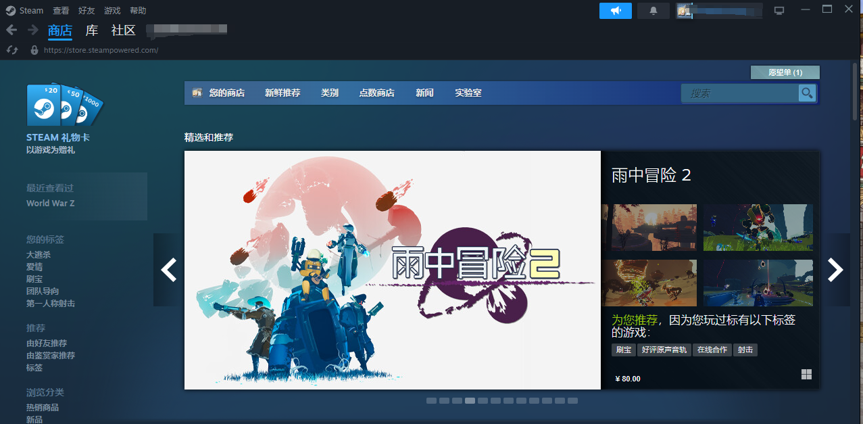863x424 pixels.
Task: Click the 精选和推荐 heading
Action: pyautogui.click(x=209, y=137)
